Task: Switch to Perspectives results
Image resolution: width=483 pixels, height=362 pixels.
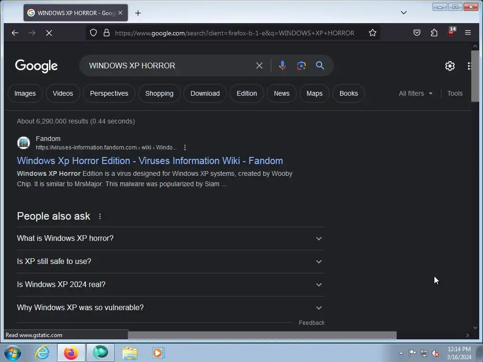Action: [109, 93]
